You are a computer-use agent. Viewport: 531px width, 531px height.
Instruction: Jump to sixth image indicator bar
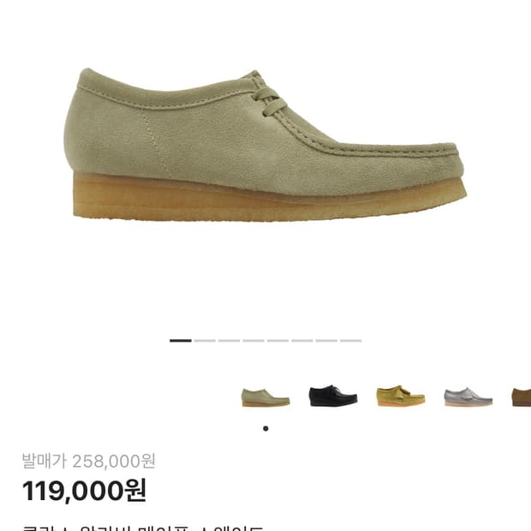(302, 341)
